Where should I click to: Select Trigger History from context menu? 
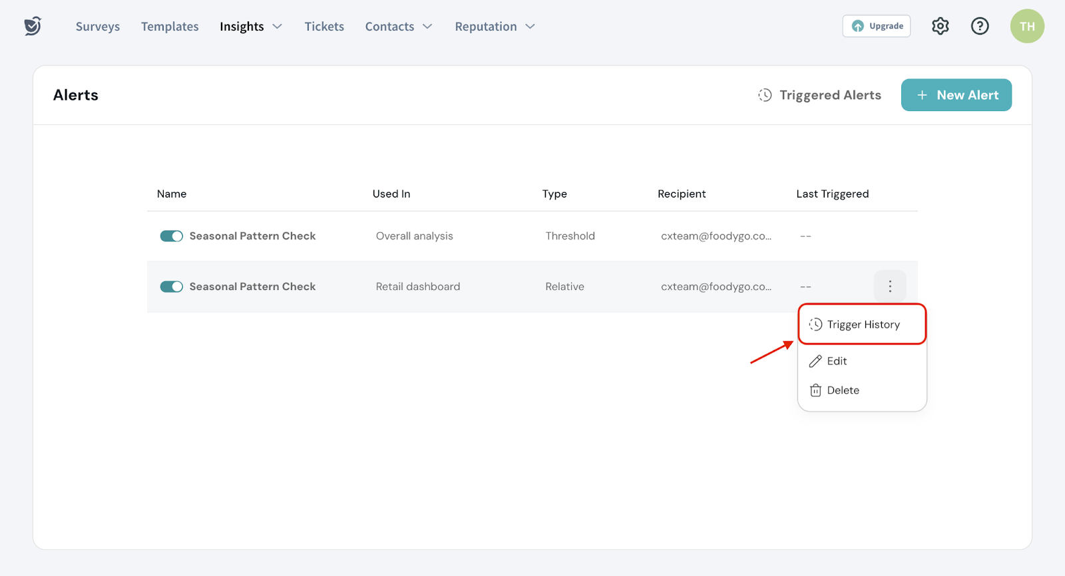(863, 325)
